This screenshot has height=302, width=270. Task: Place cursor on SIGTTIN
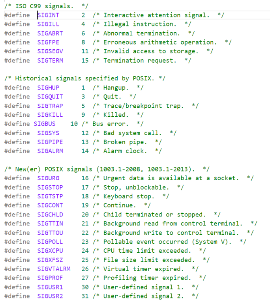(x=50, y=224)
